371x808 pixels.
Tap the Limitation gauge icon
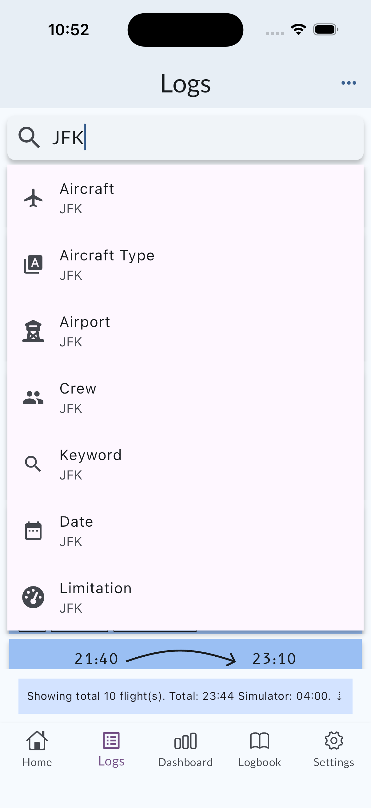coord(33,597)
